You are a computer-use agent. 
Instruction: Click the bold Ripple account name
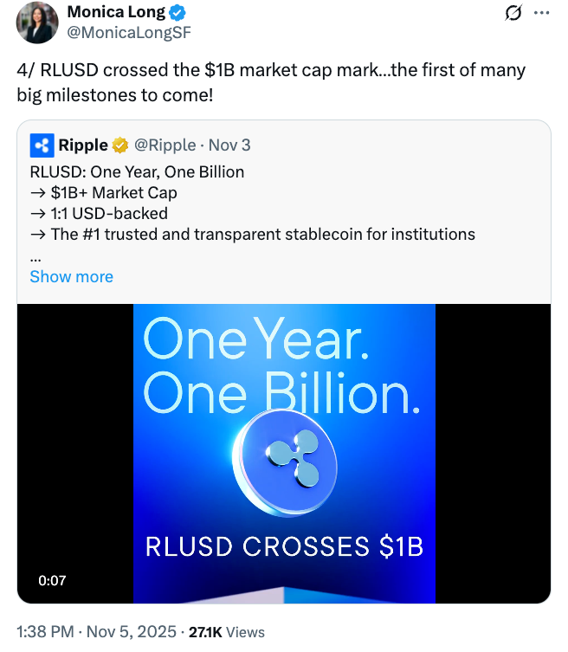click(x=83, y=145)
